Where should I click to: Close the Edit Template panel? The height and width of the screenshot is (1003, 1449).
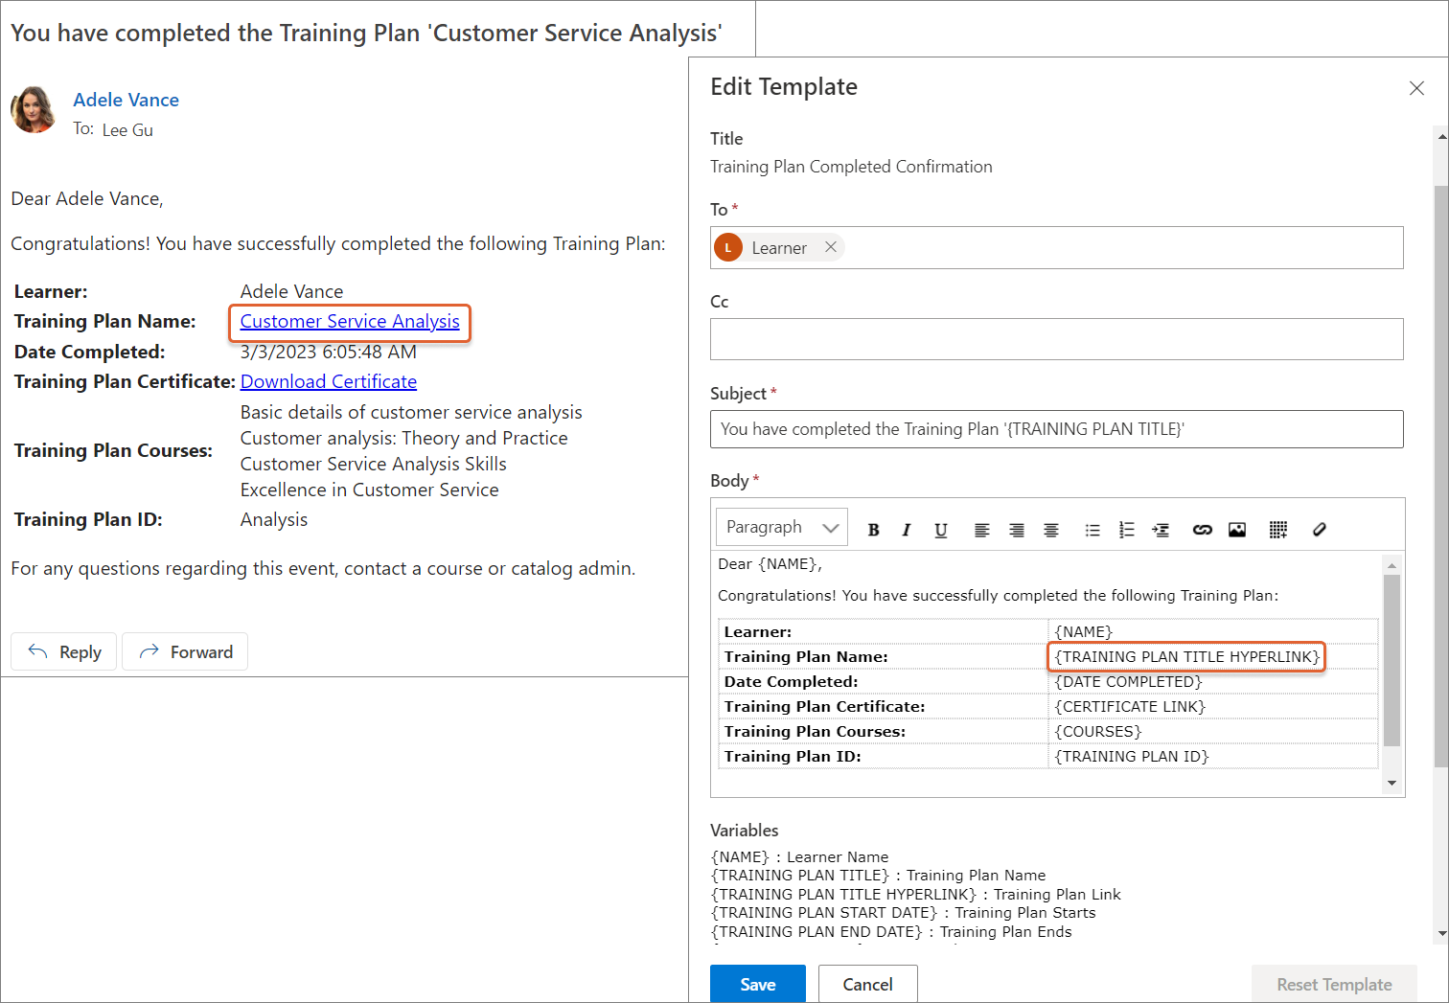tap(1415, 88)
